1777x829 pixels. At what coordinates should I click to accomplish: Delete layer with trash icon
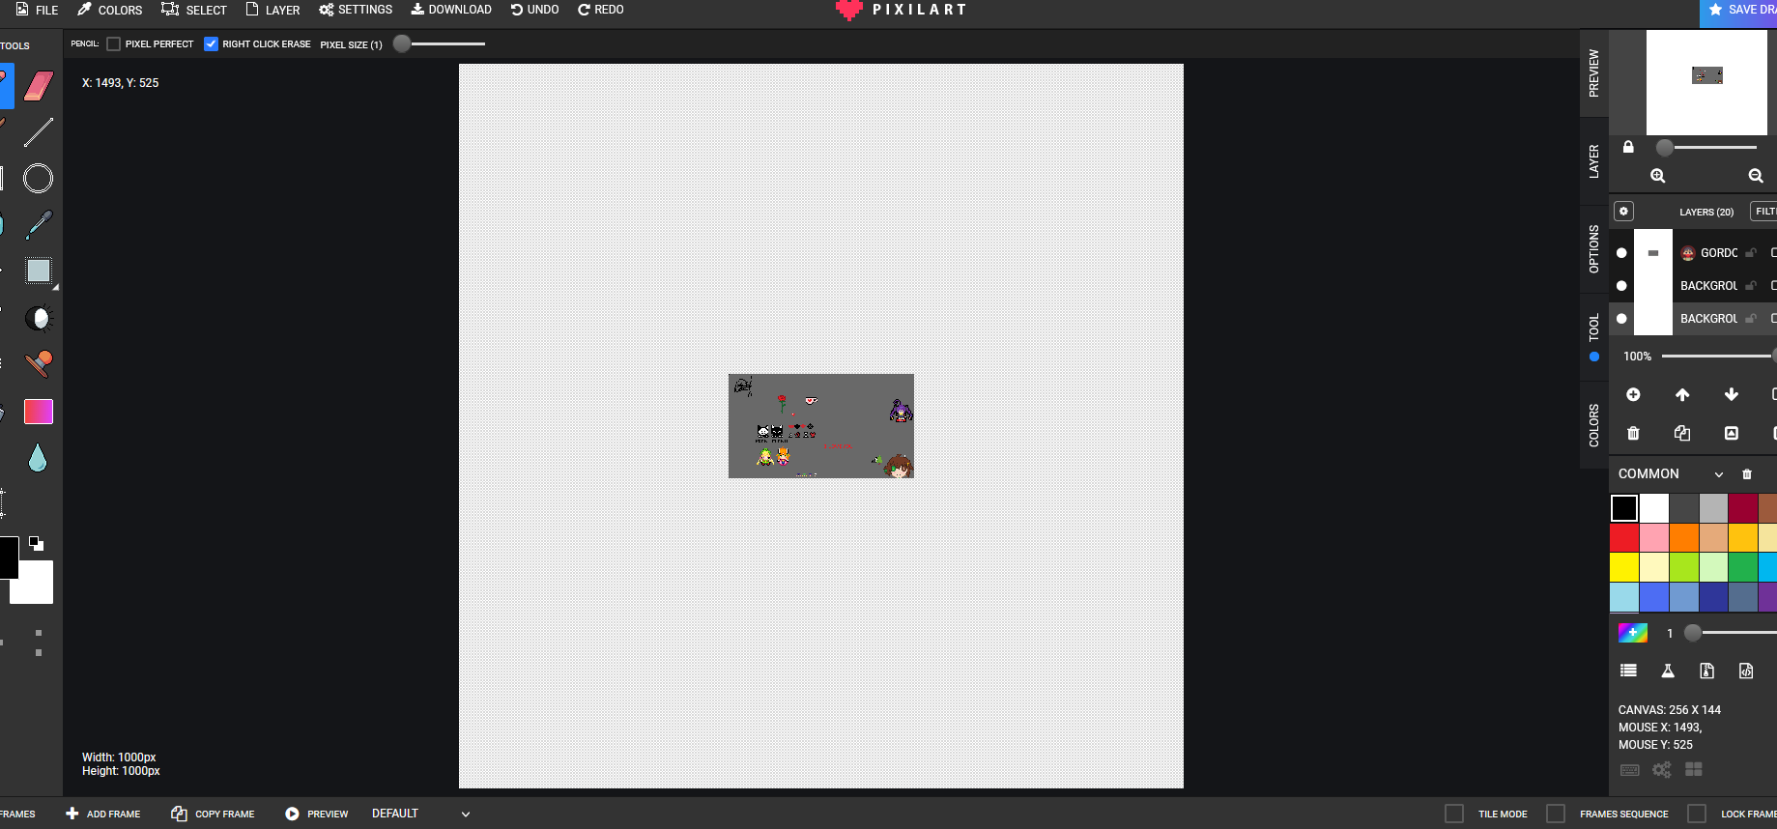tap(1633, 433)
